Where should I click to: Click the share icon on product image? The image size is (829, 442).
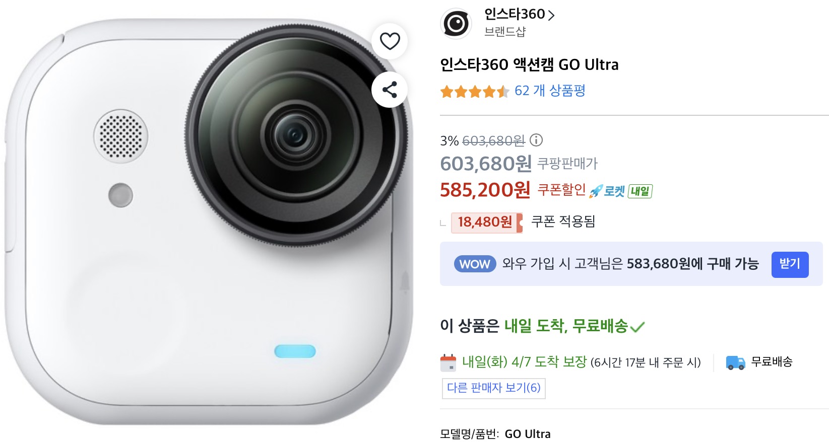[390, 90]
